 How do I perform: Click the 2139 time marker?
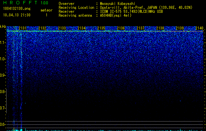click(180, 28)
